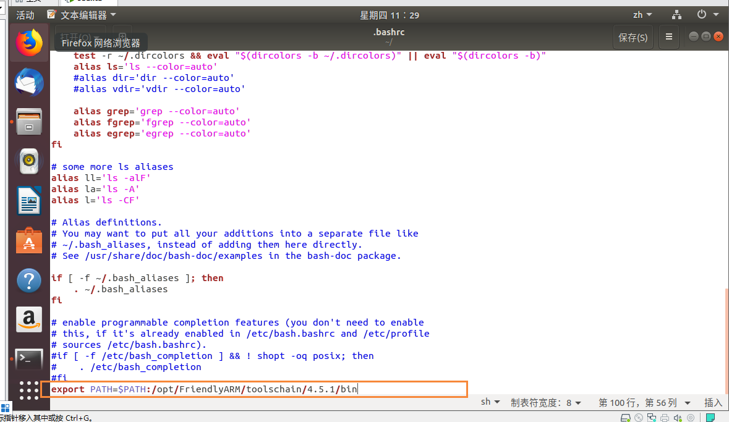Click VM teal message note icon
Screen dimensions: 729x422
click(710, 418)
